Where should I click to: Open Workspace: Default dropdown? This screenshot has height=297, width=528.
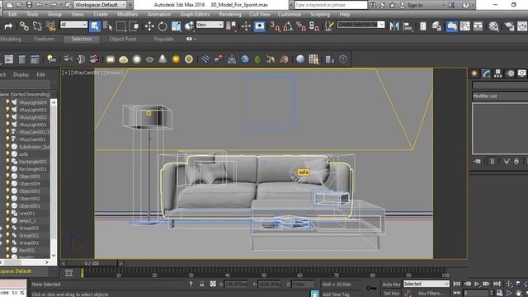point(100,5)
